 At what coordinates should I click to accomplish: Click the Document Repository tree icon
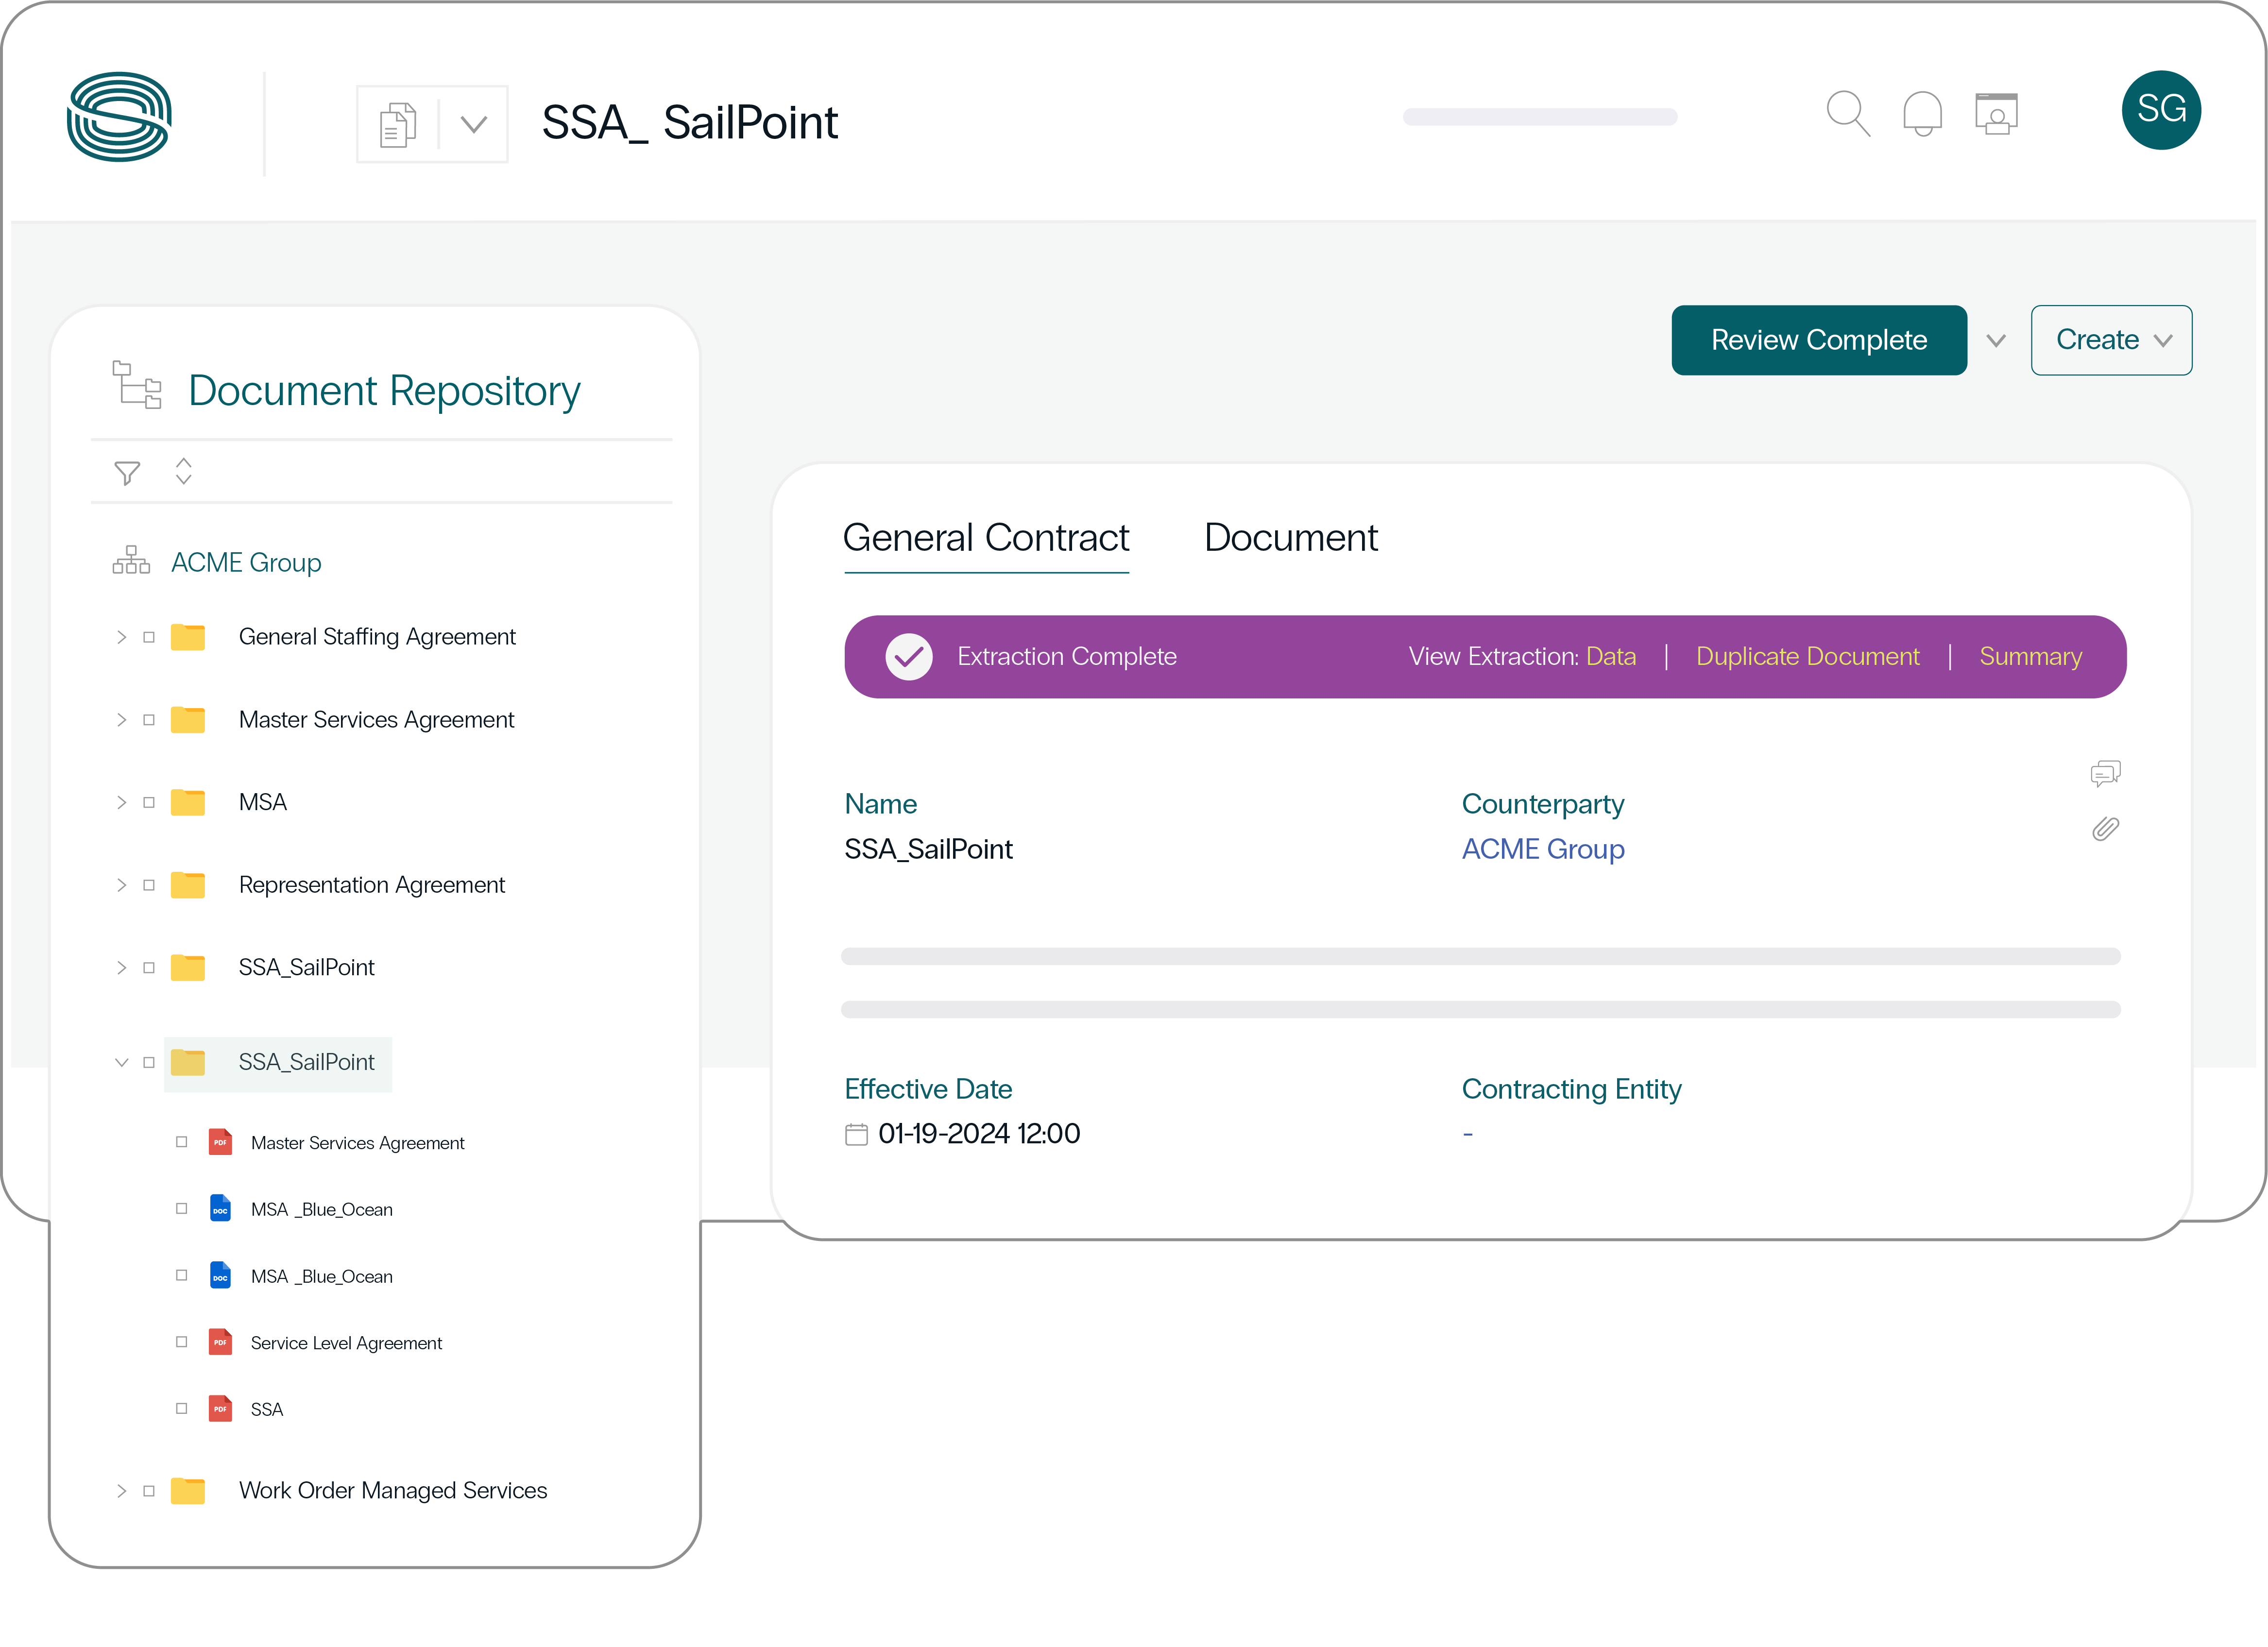(x=137, y=385)
